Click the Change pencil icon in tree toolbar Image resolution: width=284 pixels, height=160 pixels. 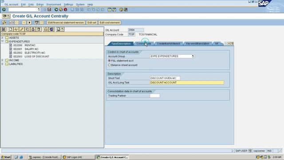[x=22, y=29]
